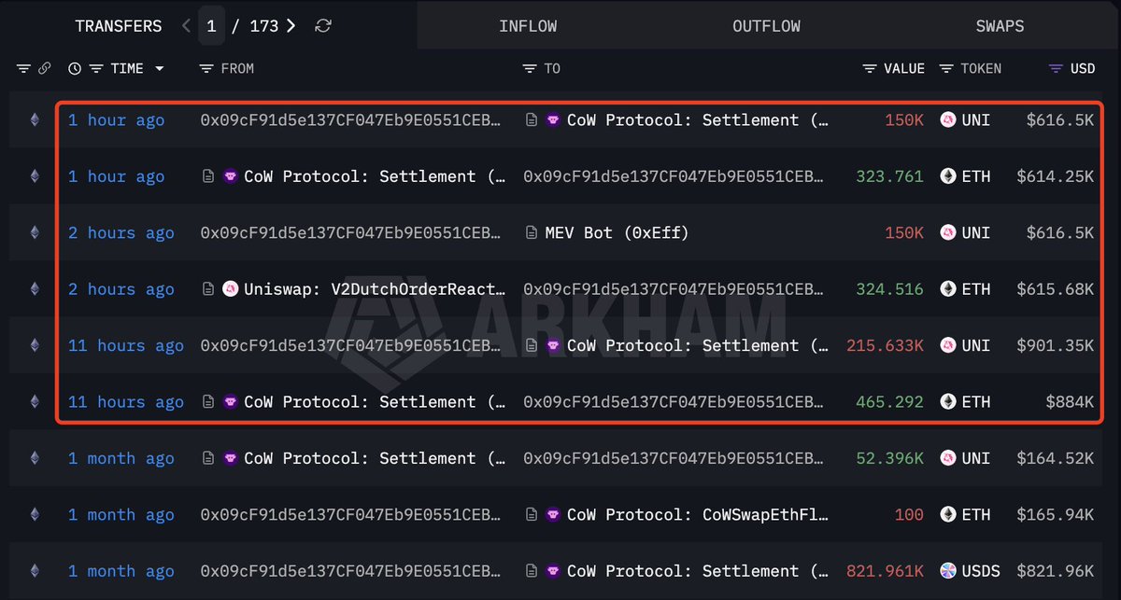This screenshot has height=600, width=1121.
Task: Click UNI token icon in first row
Action: pos(948,120)
